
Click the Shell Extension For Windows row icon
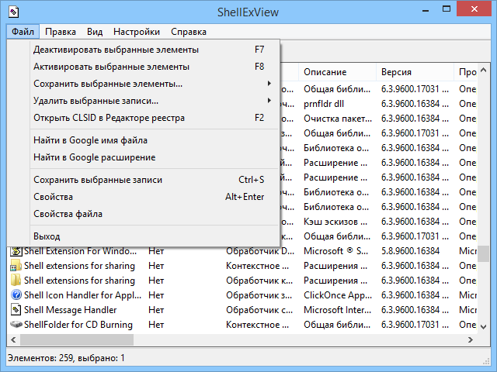pyautogui.click(x=16, y=251)
